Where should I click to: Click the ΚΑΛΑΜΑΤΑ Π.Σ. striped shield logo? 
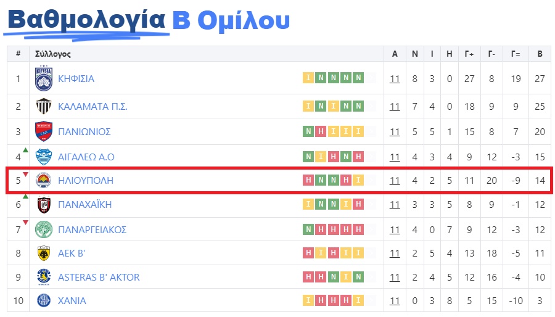coord(44,106)
